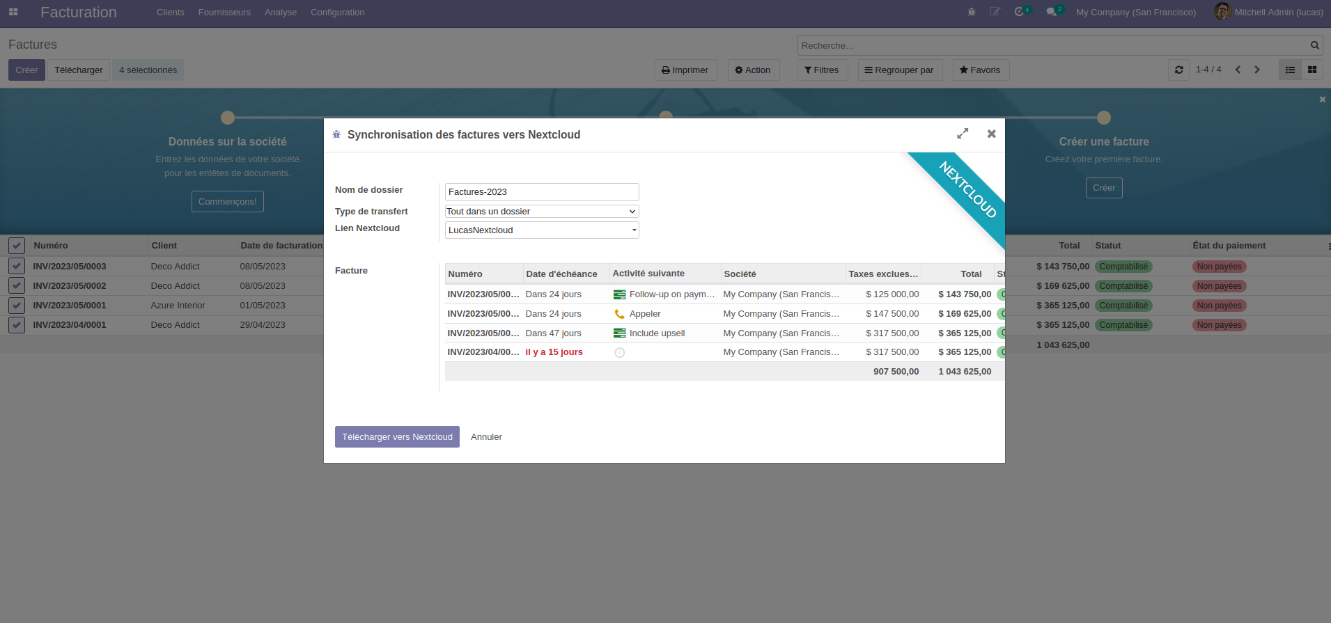Screen dimensions: 1331x623
Task: Open the My Company (San Francisco) switcher
Action: click(1136, 12)
